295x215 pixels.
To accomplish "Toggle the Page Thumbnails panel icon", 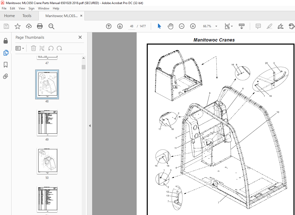I will [x=6, y=53].
